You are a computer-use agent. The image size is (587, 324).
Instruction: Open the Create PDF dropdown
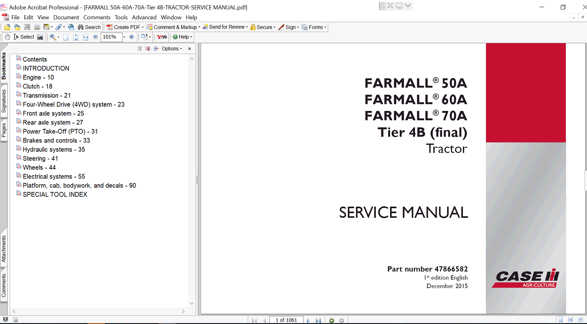point(125,27)
